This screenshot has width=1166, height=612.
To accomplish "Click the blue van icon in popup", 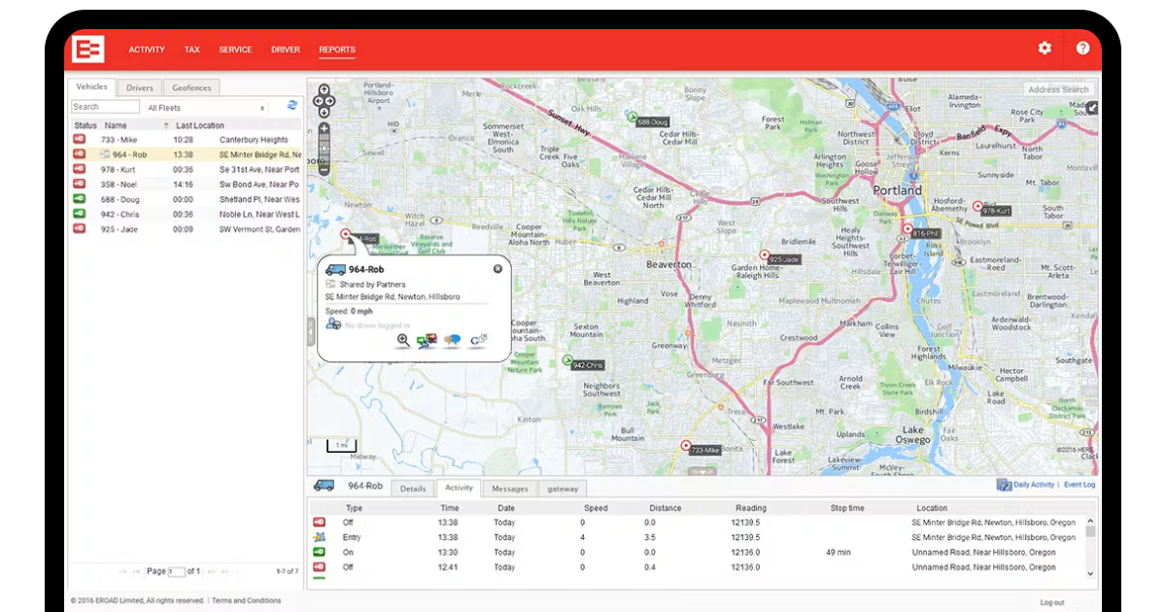I will coord(335,270).
